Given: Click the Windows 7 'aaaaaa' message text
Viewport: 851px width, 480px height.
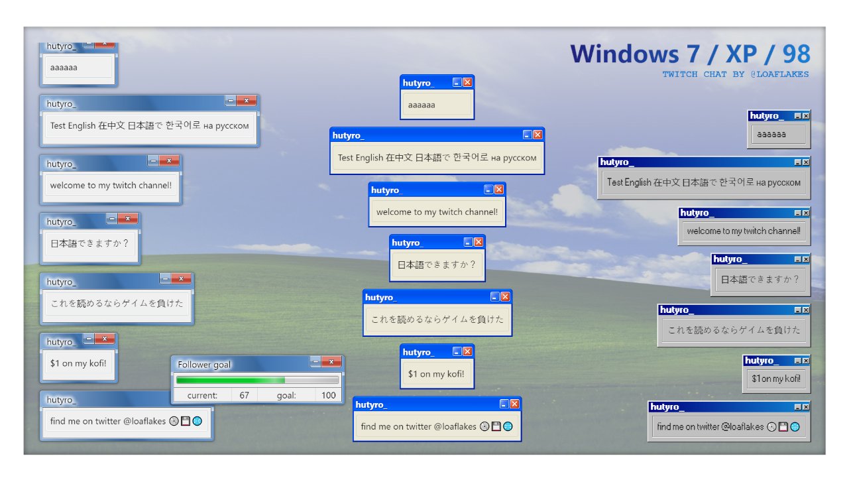Looking at the screenshot, I should 64,68.
